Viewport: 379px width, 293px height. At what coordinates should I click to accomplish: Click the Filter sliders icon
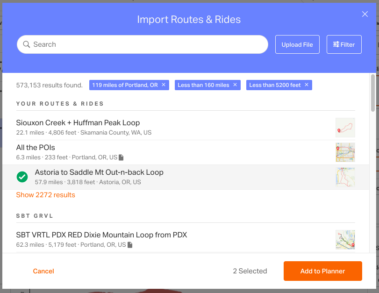click(336, 44)
